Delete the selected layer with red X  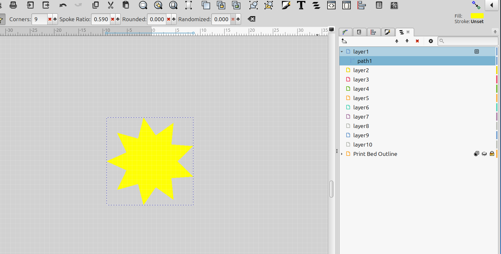[417, 41]
